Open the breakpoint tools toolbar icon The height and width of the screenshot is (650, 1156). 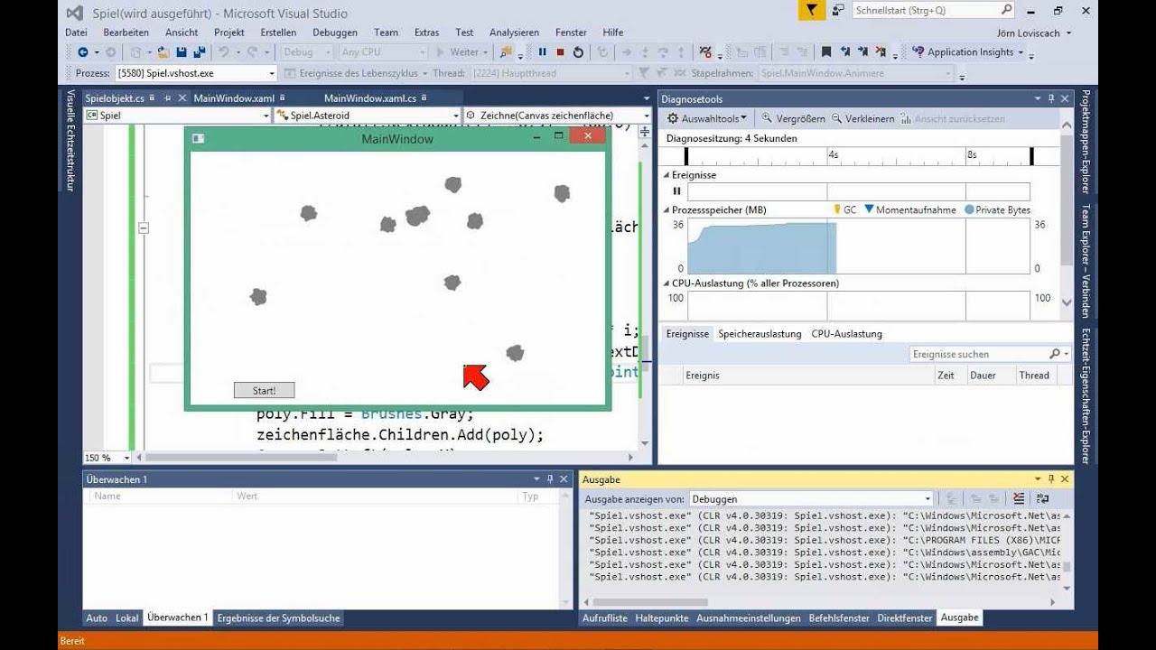coord(705,52)
